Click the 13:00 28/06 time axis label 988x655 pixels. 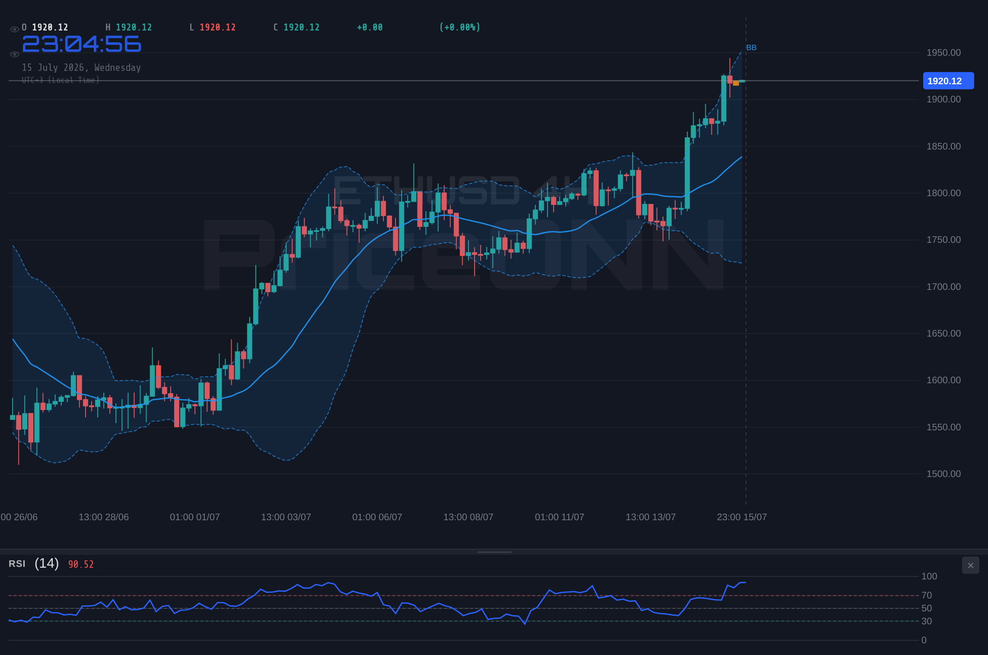[x=104, y=517]
